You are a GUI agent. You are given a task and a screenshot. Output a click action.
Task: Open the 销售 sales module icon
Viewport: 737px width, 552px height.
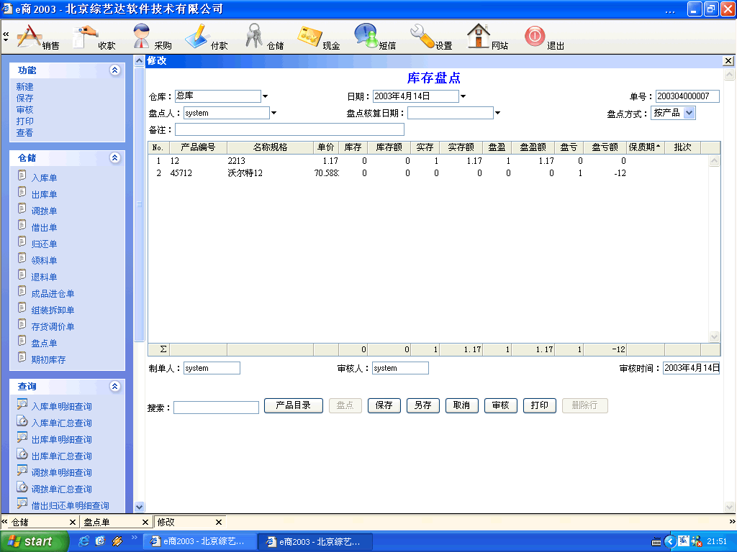click(30, 36)
